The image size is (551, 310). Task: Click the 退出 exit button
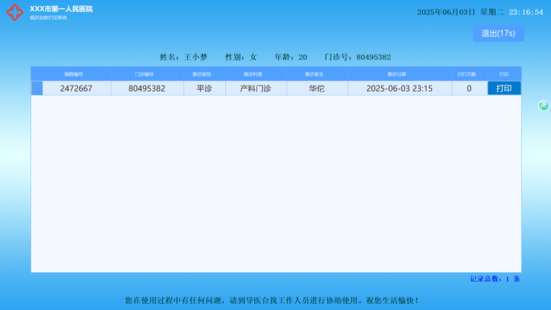498,33
